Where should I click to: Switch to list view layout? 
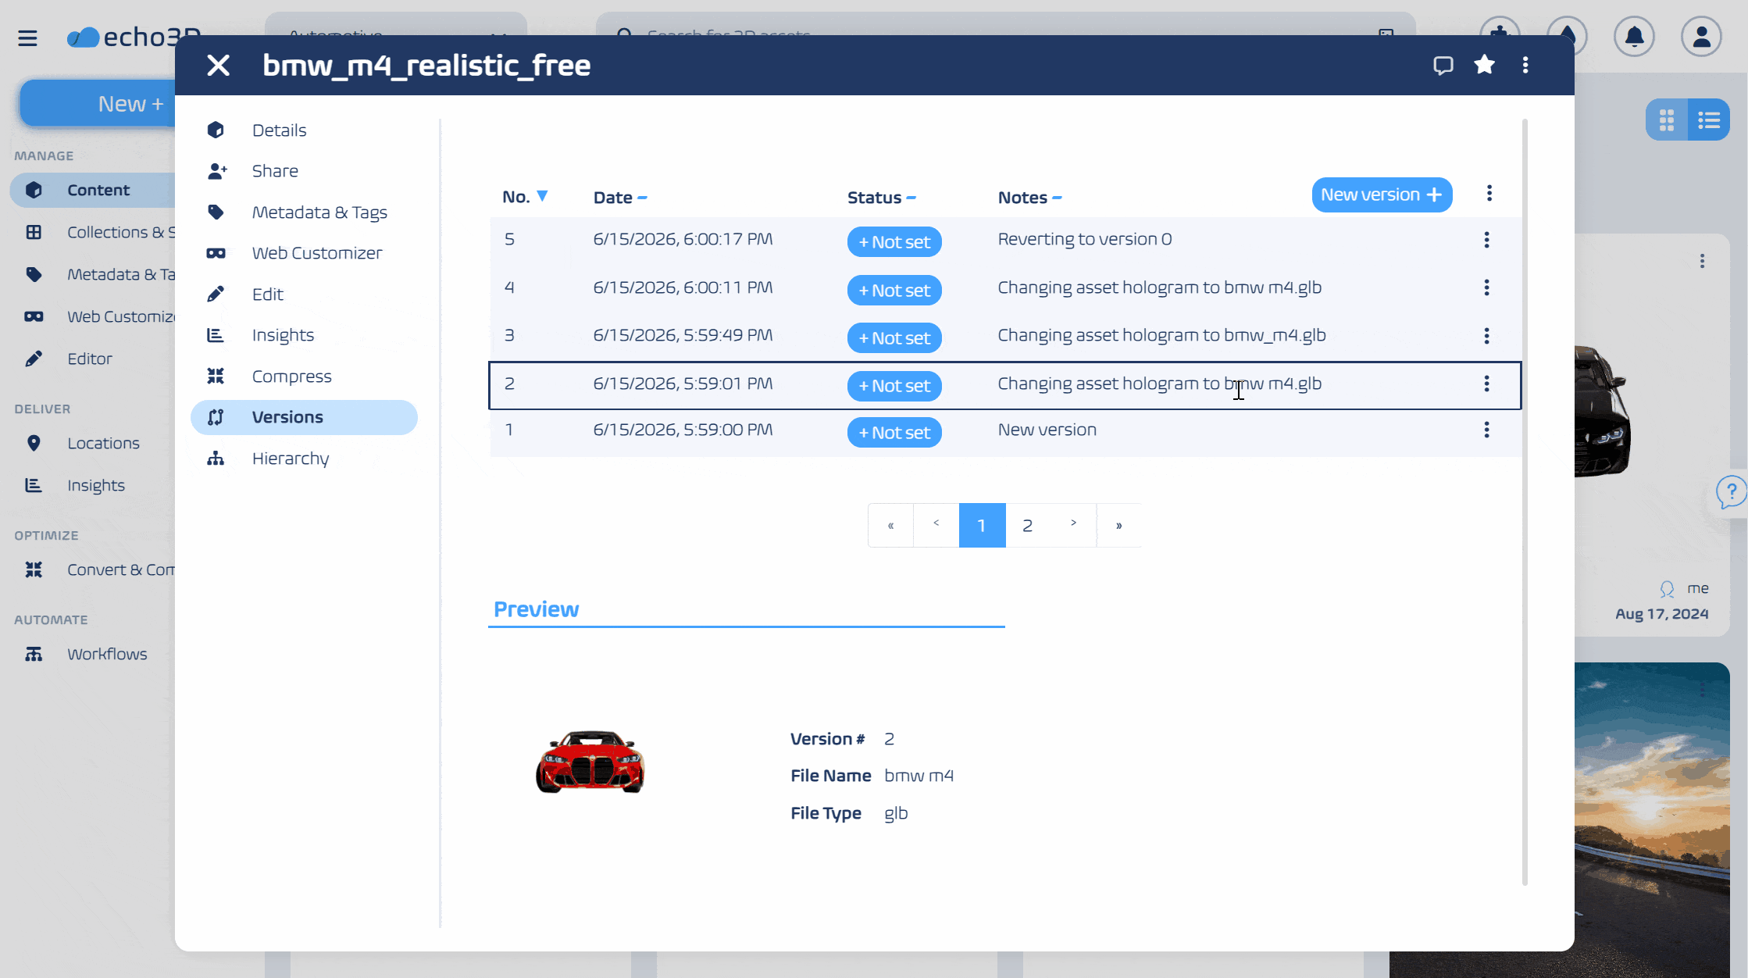pyautogui.click(x=1709, y=120)
